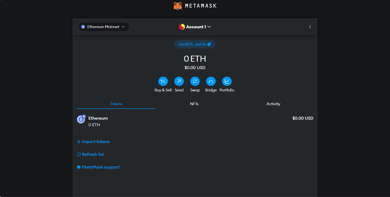Open the Swap icon

pyautogui.click(x=195, y=81)
